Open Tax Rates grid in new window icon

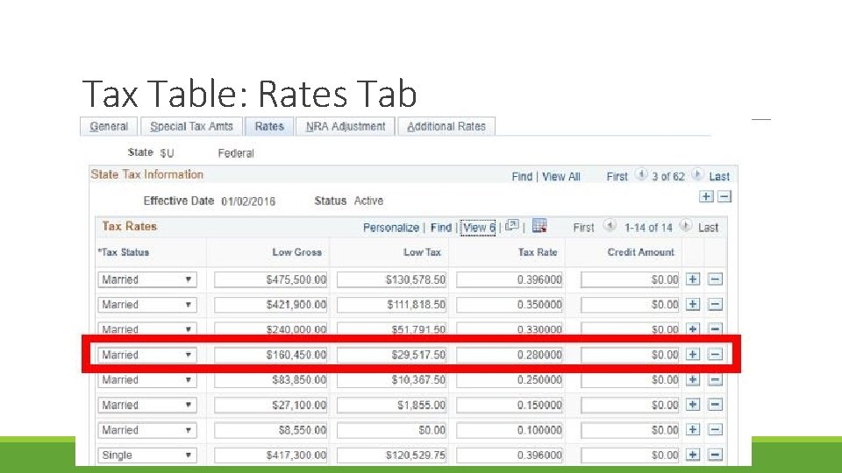click(x=512, y=226)
